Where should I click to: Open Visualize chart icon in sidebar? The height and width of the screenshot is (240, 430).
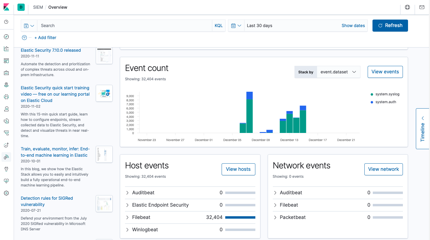[x=6, y=49]
